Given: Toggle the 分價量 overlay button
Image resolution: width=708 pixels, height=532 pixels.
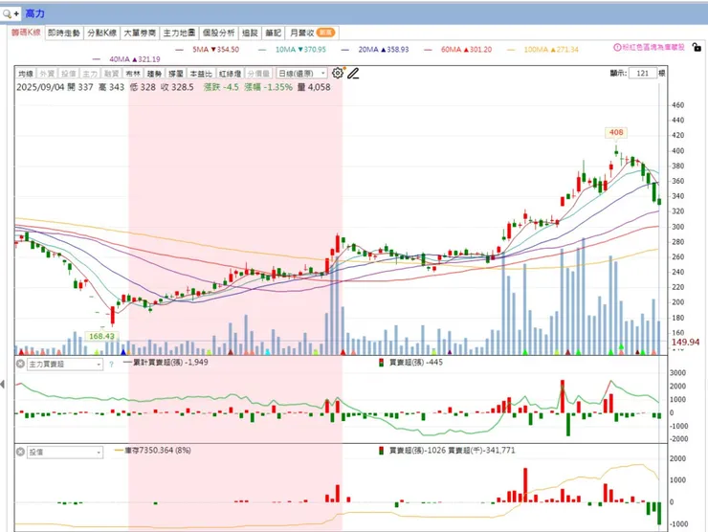Looking at the screenshot, I should pyautogui.click(x=258, y=74).
